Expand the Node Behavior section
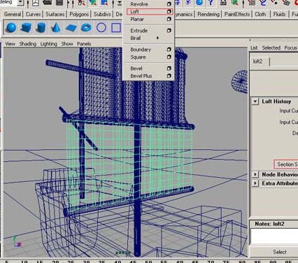This screenshot has height=263, width=298. pyautogui.click(x=255, y=174)
